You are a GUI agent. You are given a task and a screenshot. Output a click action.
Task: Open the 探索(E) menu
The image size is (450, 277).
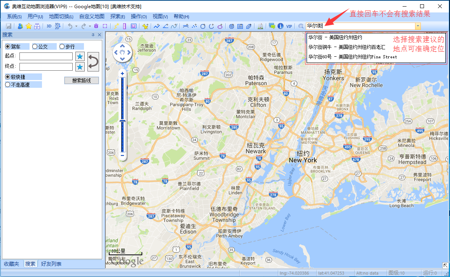pyautogui.click(x=118, y=16)
